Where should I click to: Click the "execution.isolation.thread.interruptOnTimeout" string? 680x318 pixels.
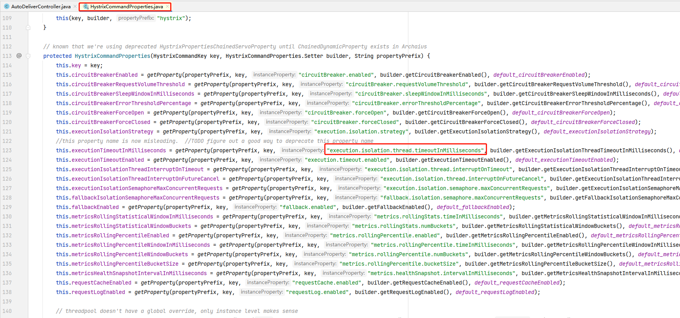coord(438,169)
